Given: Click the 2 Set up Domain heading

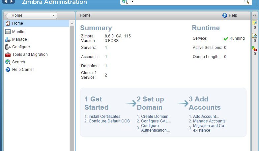Looking at the screenshot, I should tap(150, 103).
